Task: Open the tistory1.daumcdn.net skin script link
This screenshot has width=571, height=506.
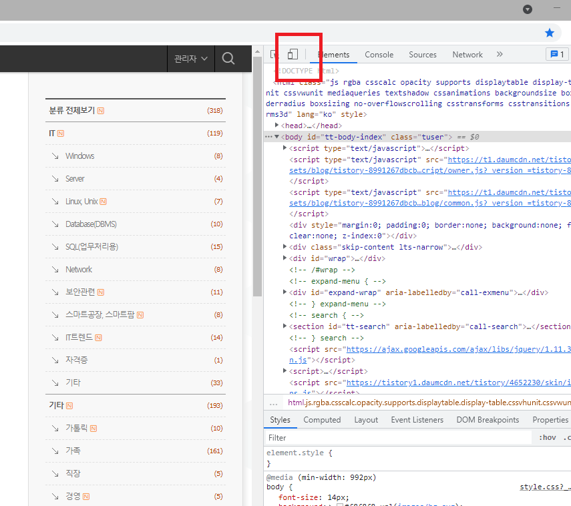Action: click(458, 383)
